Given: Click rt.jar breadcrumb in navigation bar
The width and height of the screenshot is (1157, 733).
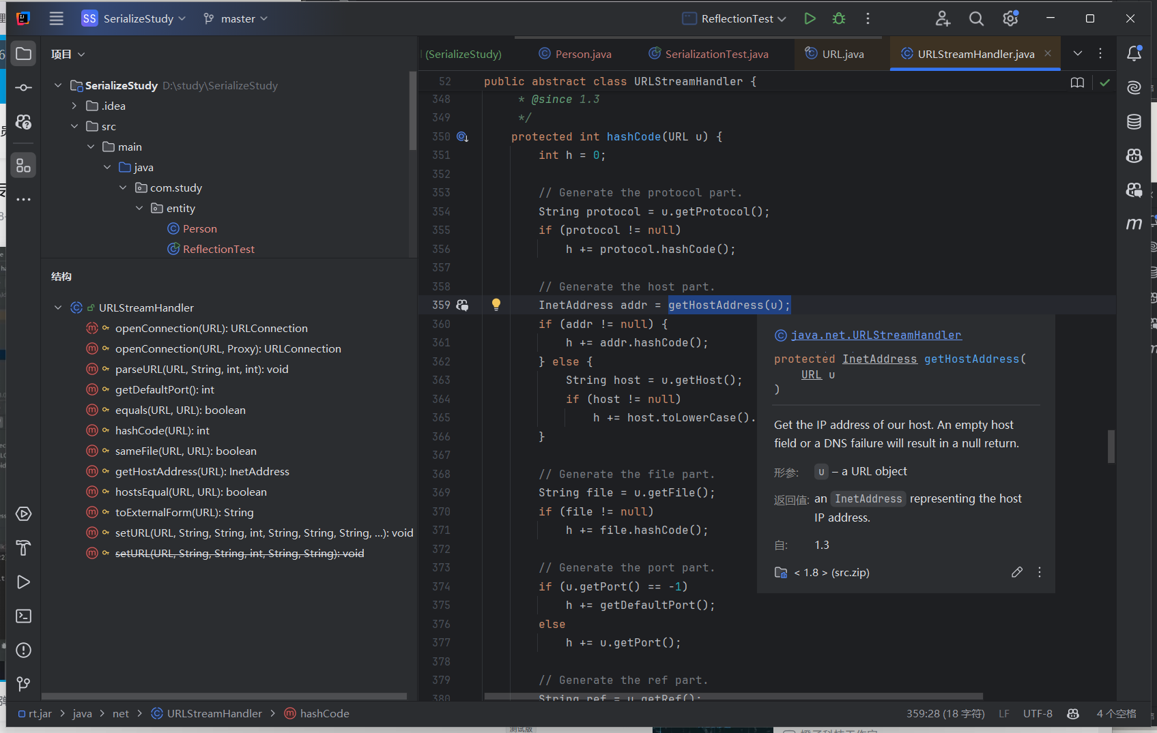Looking at the screenshot, I should coord(35,713).
